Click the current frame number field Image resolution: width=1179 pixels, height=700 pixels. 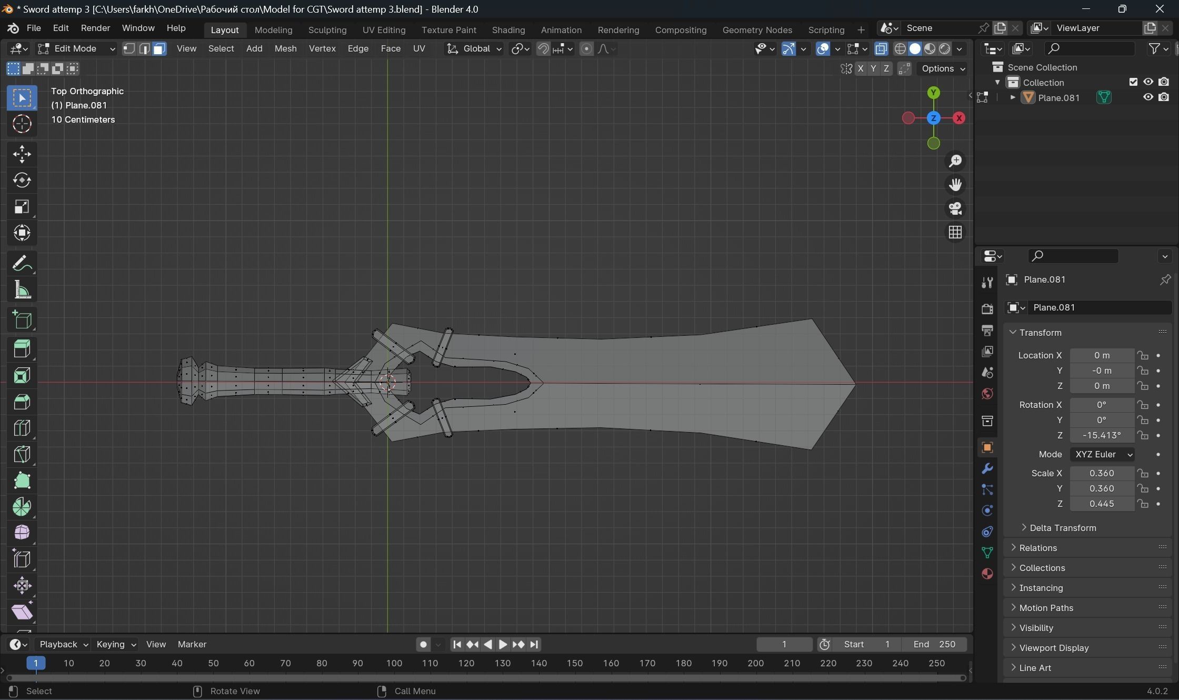point(784,644)
